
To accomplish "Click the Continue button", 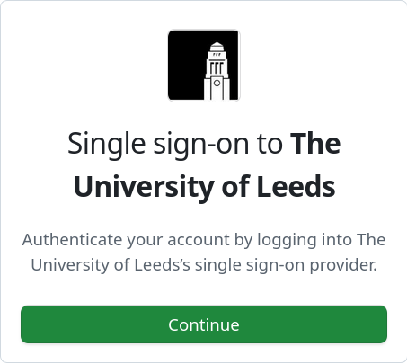I will point(204,324).
